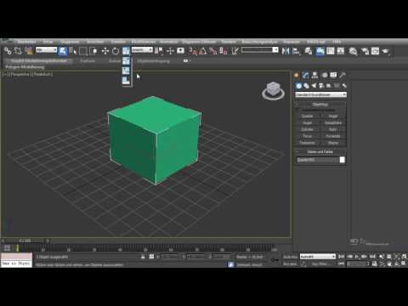Open the Modifikatoren menu

144,42
